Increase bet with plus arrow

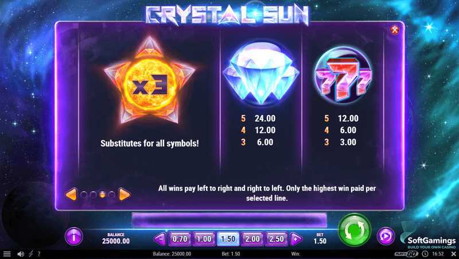(x=296, y=239)
